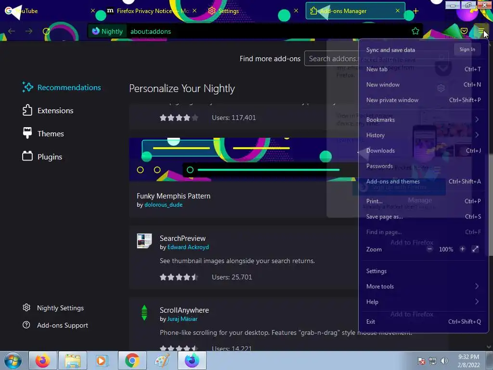This screenshot has width=493, height=370.
Task: Click the hamburger application menu icon
Action: click(x=481, y=31)
